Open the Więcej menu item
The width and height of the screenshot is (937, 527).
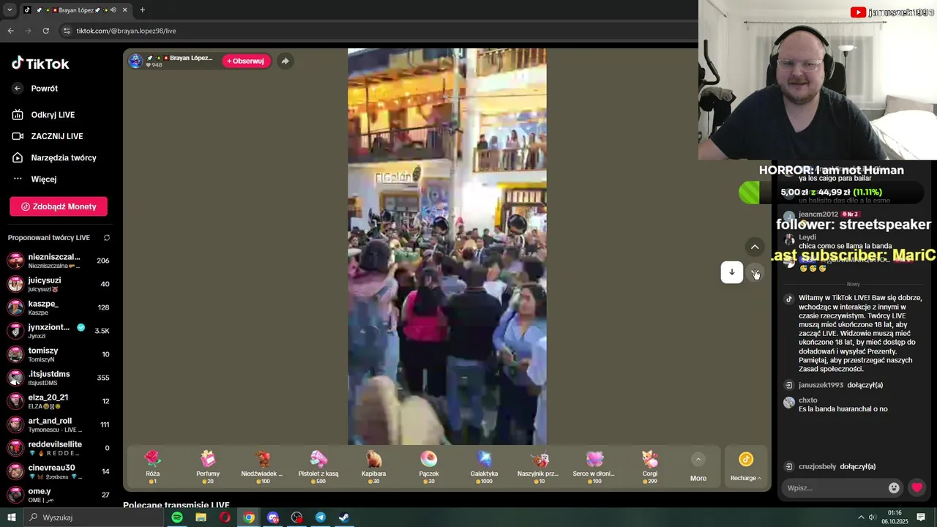point(34,179)
